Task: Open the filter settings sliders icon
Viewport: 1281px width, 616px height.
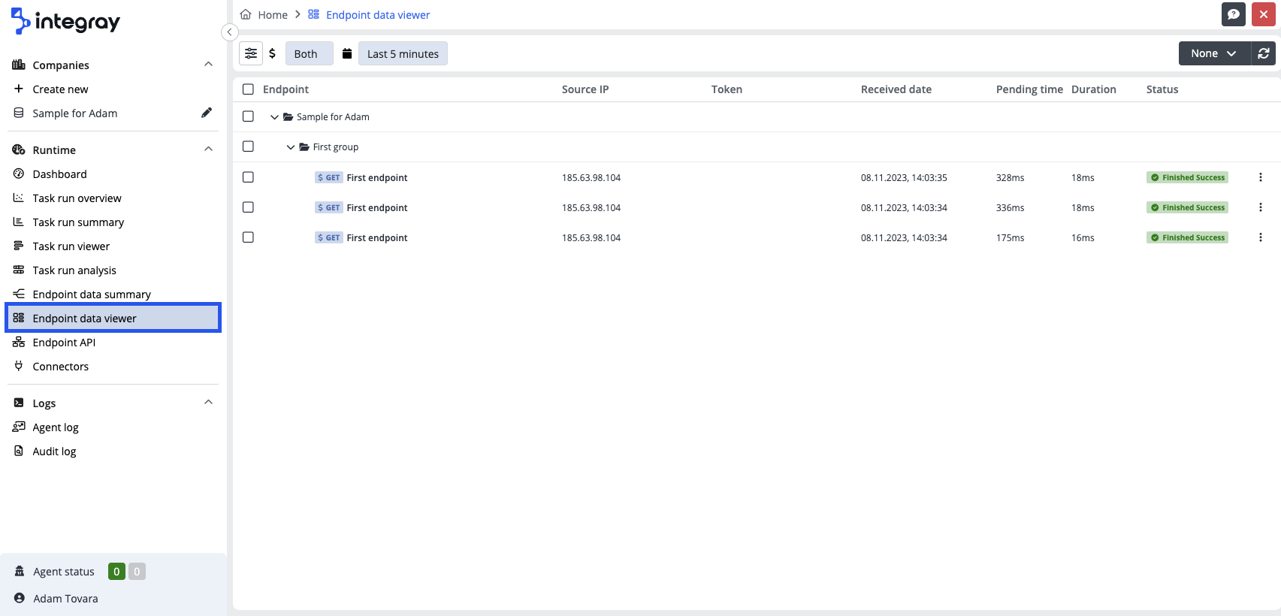Action: (x=251, y=53)
